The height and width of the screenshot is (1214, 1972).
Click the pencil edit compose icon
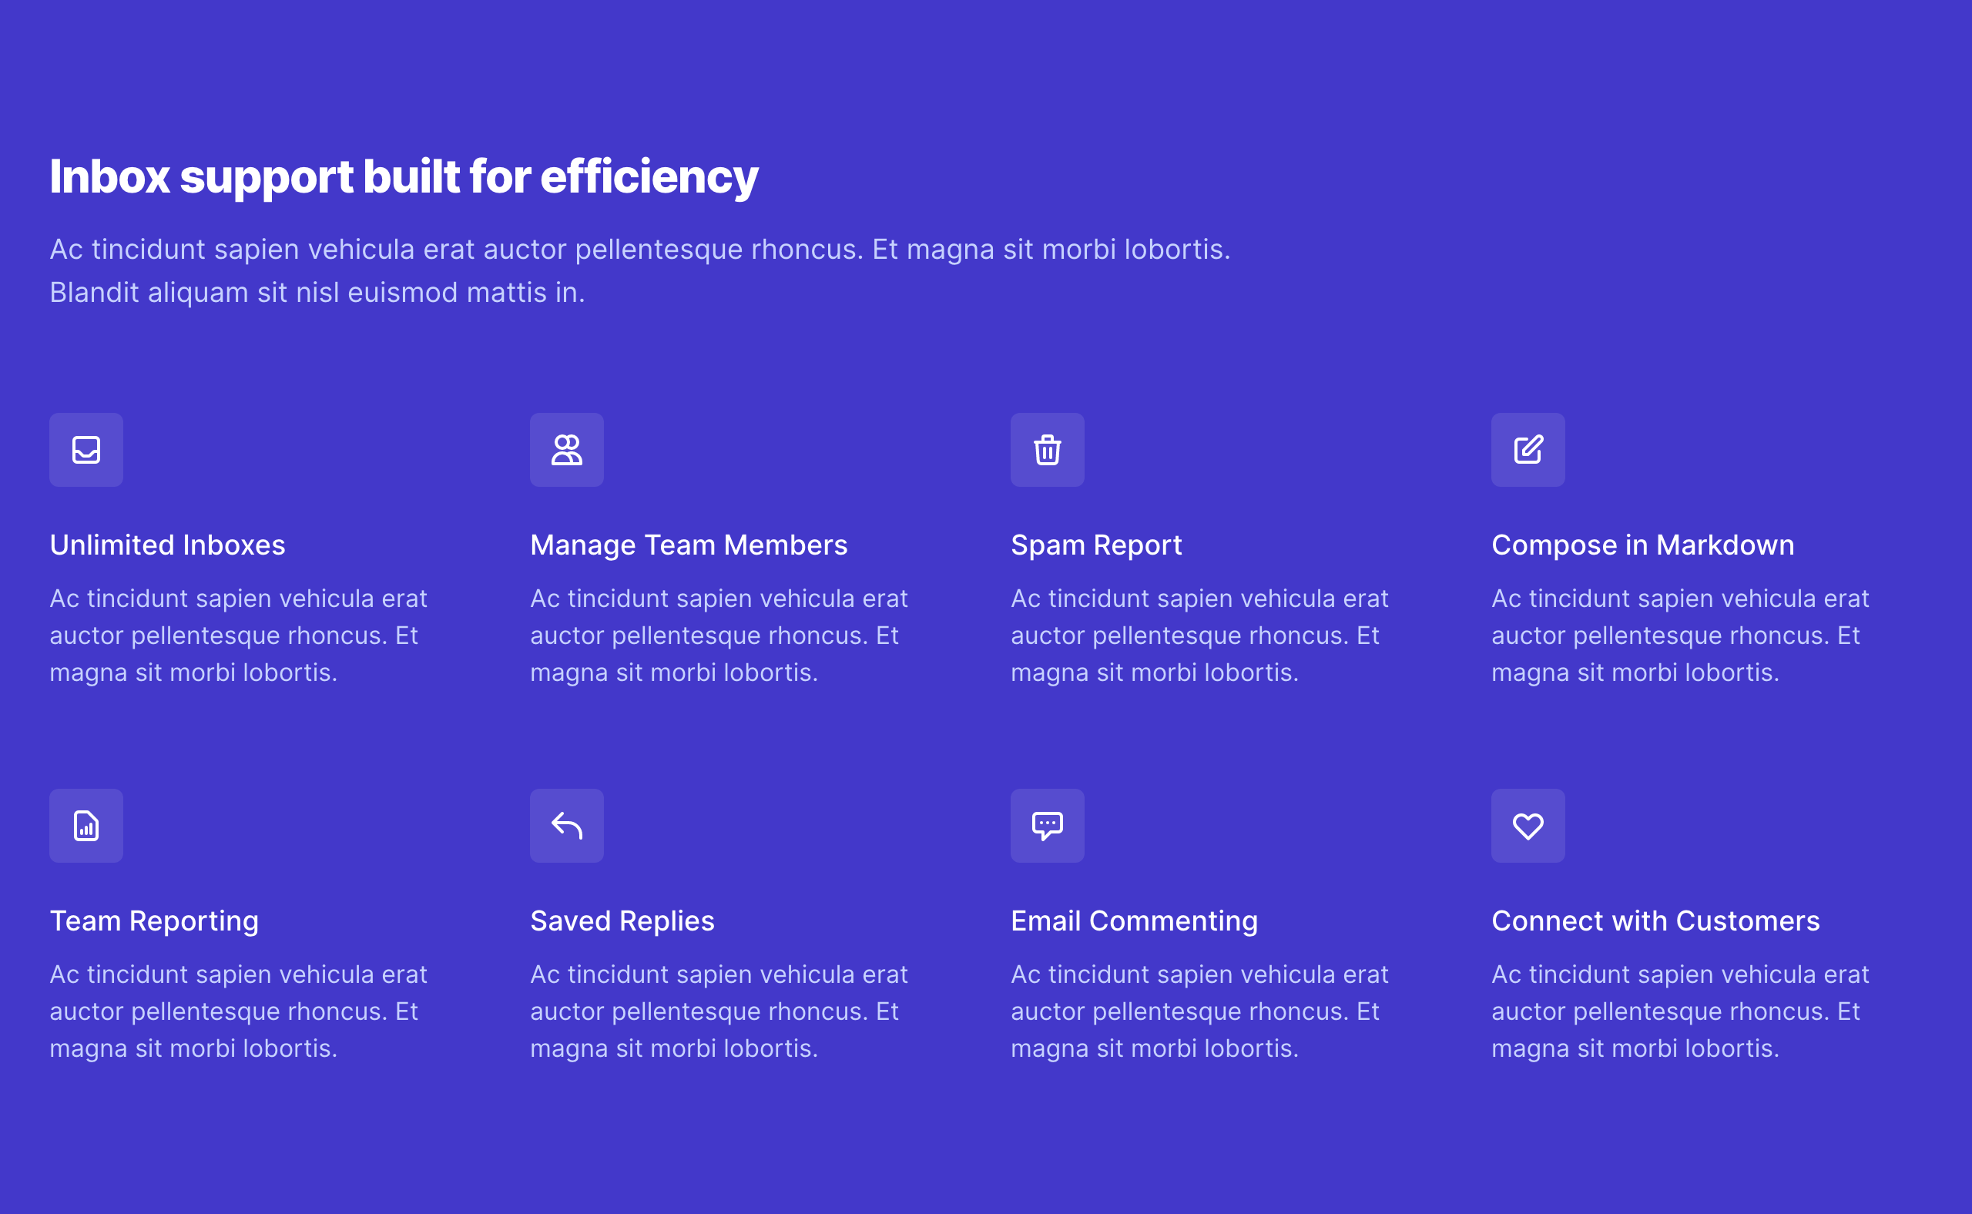1528,450
